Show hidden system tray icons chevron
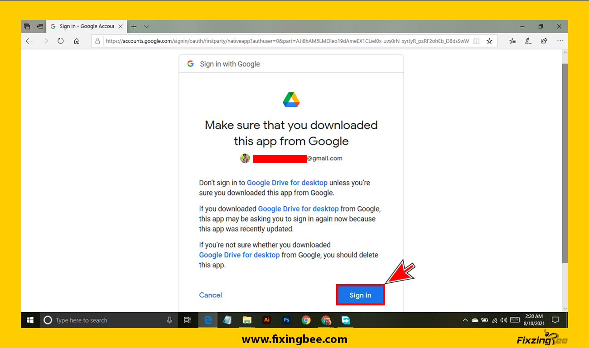589x348 pixels. 465,320
